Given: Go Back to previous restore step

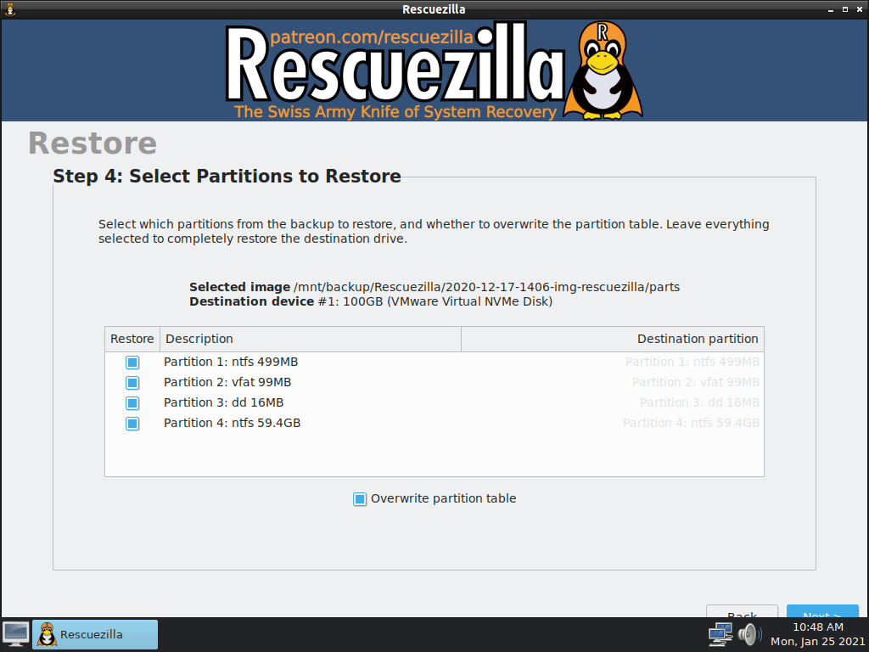Looking at the screenshot, I should [742, 611].
